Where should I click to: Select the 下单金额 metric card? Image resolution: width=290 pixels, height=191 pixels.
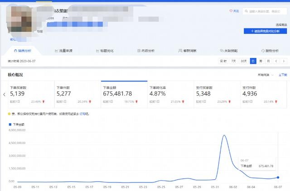tap(124, 94)
